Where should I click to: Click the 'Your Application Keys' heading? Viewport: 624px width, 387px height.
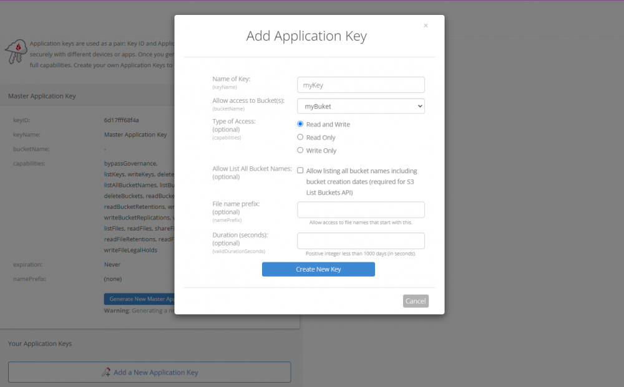tap(40, 344)
